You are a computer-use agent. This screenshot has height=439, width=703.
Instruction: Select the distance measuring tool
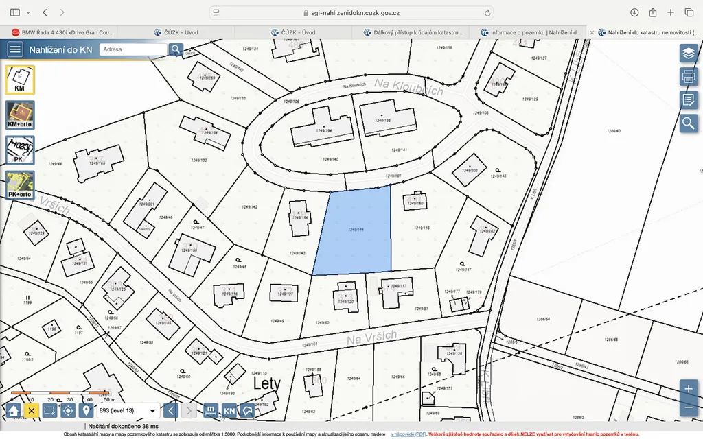211,411
